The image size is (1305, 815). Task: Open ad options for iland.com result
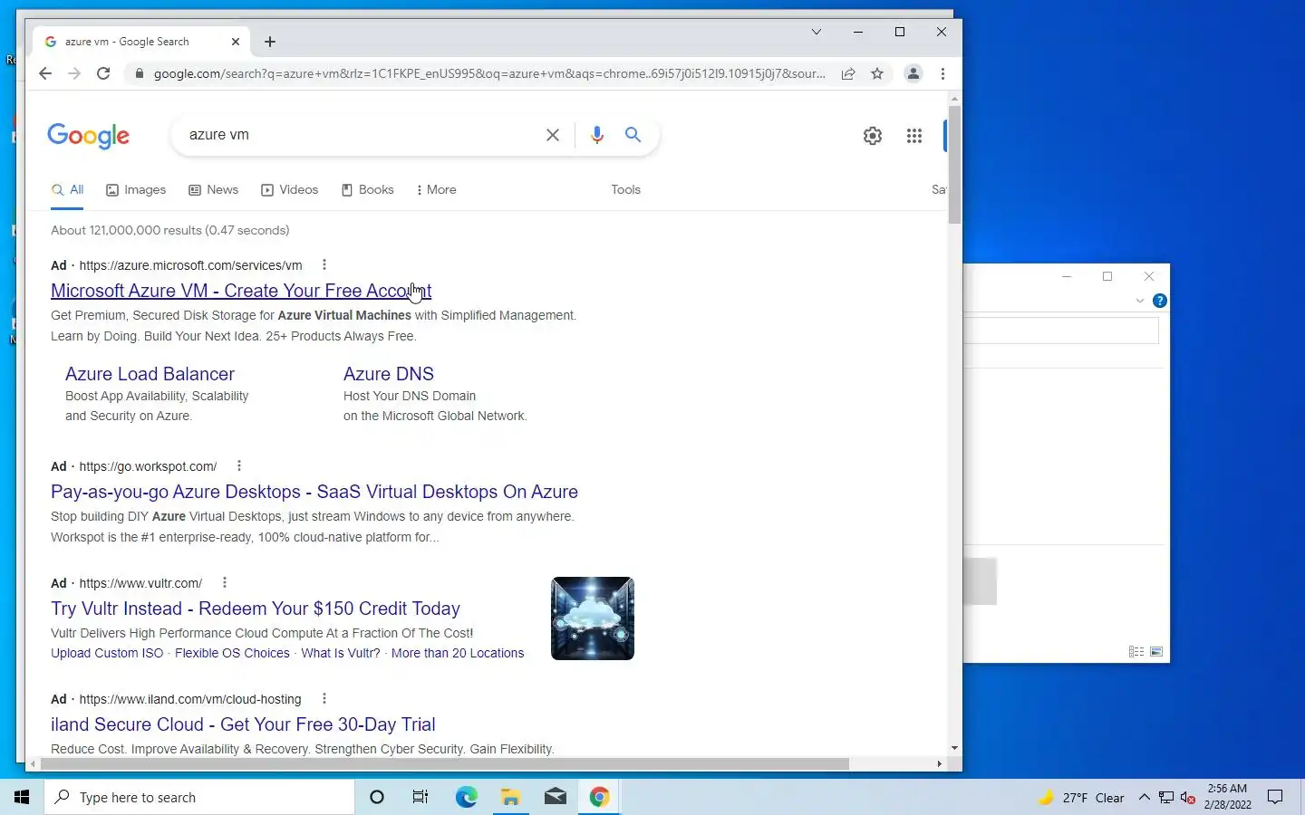[324, 699]
